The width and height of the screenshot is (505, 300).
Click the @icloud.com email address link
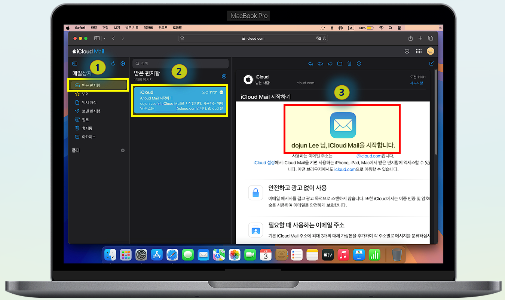(368, 156)
